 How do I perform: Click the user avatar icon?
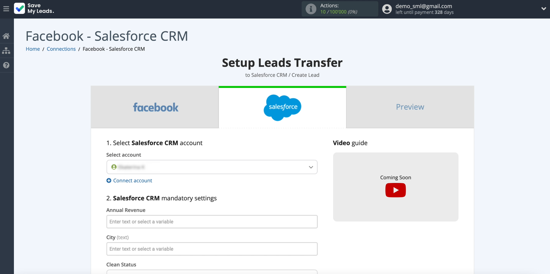click(x=387, y=9)
